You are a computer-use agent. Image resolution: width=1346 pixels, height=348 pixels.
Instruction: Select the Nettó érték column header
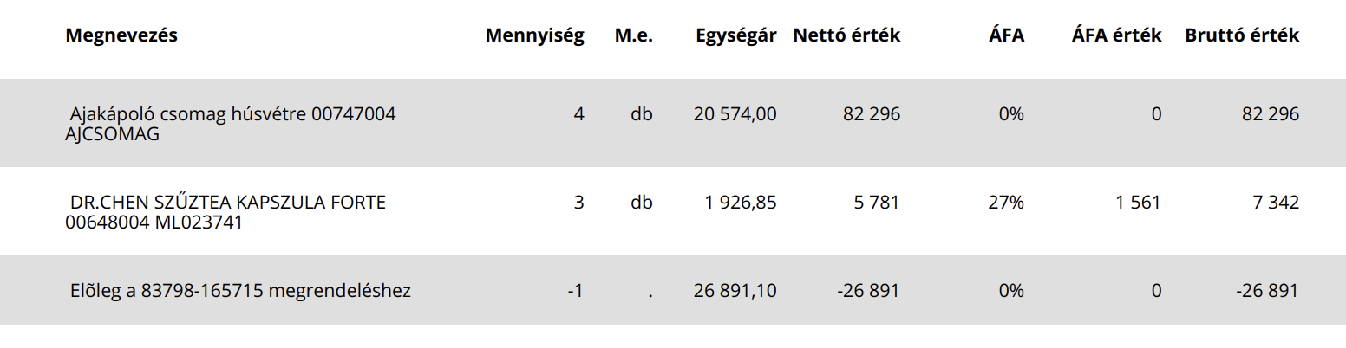pyautogui.click(x=846, y=35)
